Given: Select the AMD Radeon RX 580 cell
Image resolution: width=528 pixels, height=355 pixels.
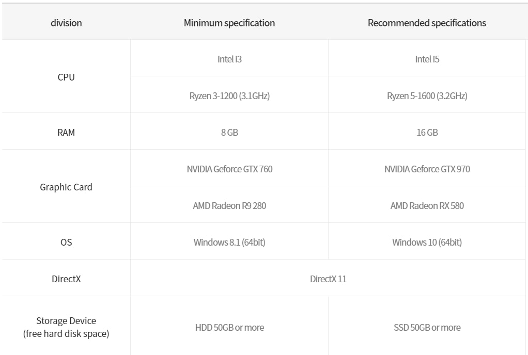Looking at the screenshot, I should [x=427, y=206].
